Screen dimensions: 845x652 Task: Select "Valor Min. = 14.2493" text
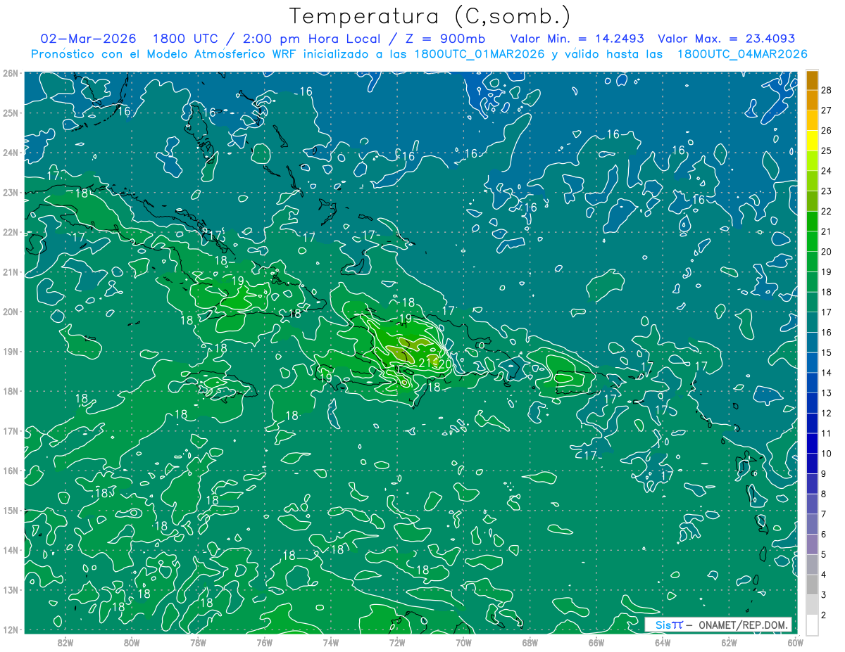[577, 39]
